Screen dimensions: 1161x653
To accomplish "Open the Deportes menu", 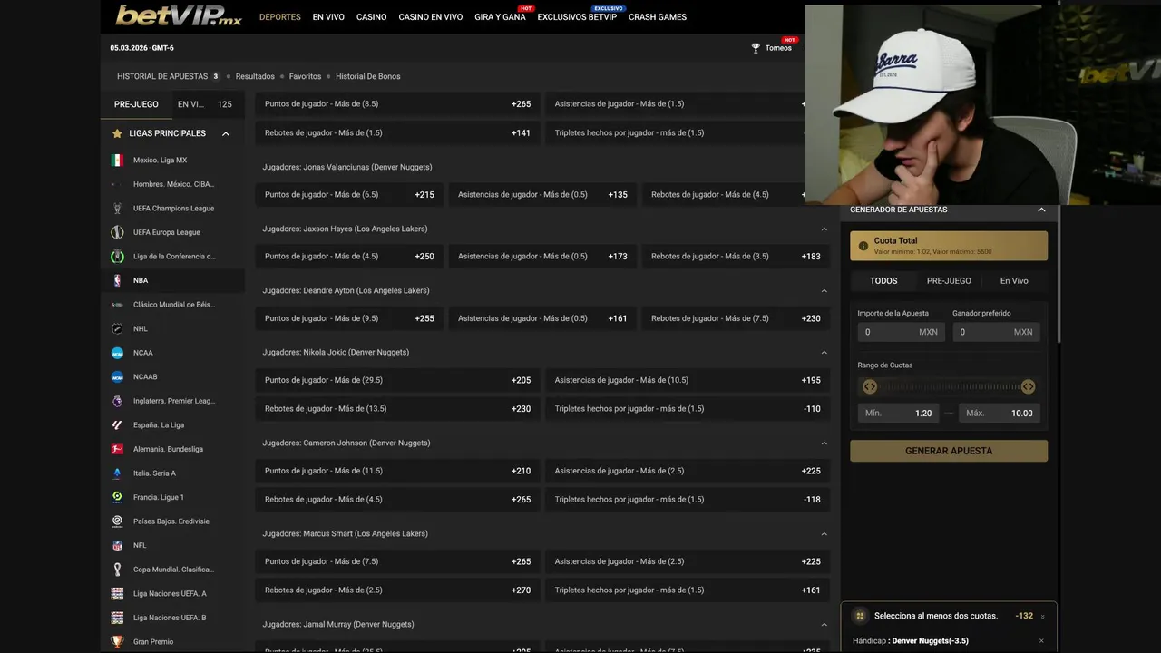I will pyautogui.click(x=280, y=17).
